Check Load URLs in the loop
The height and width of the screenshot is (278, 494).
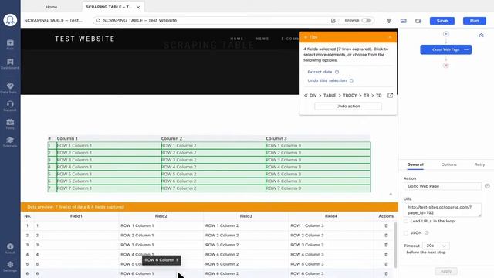tap(406, 222)
